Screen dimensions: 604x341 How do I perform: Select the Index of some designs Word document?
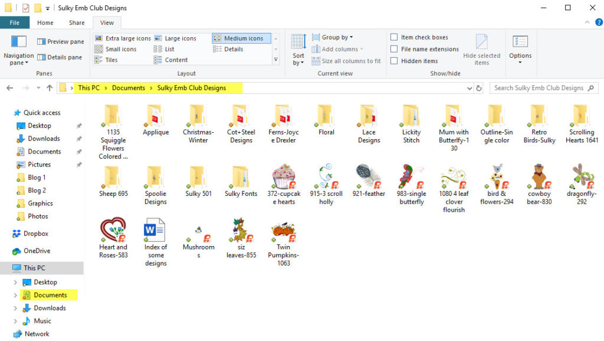coord(156,242)
